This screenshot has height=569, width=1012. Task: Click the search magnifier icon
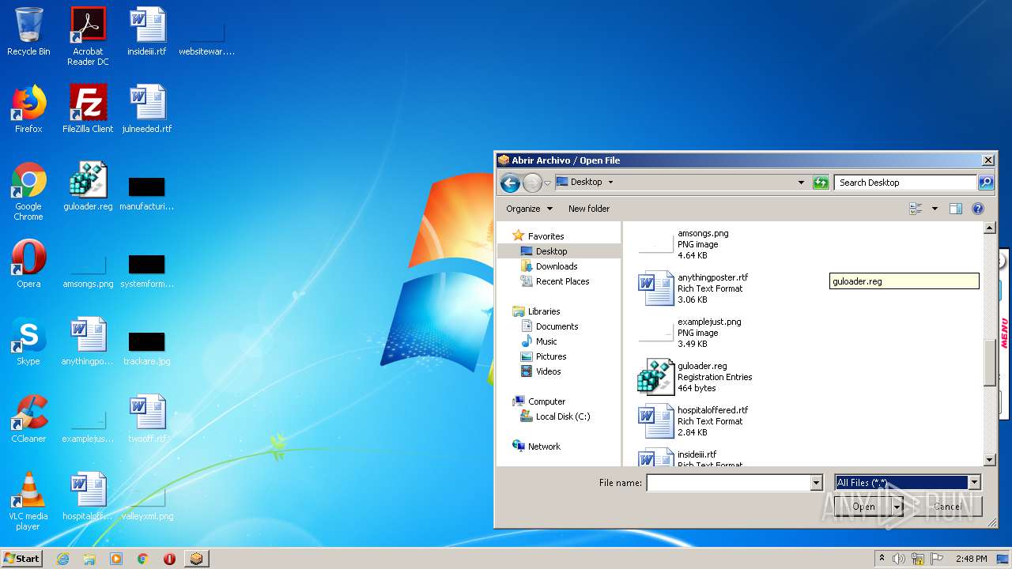click(985, 183)
